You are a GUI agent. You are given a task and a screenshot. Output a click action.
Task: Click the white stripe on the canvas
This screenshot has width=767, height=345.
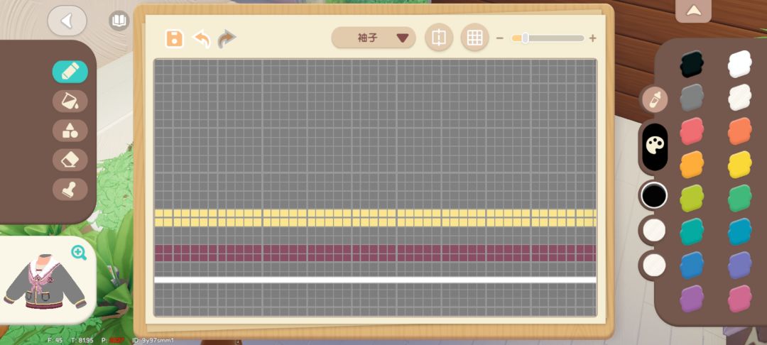375,280
